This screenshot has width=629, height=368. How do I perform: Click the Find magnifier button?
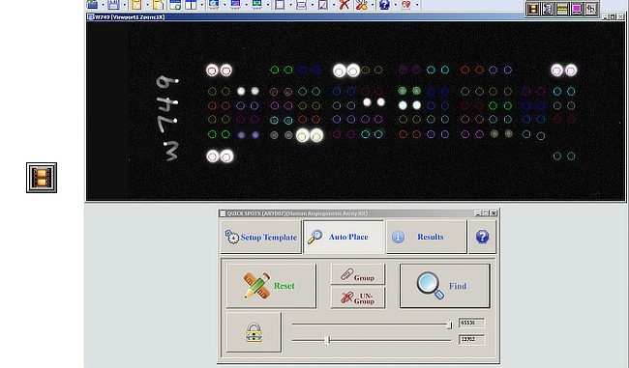445,286
